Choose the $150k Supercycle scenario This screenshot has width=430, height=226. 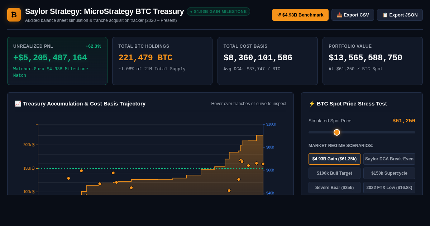(x=389, y=173)
